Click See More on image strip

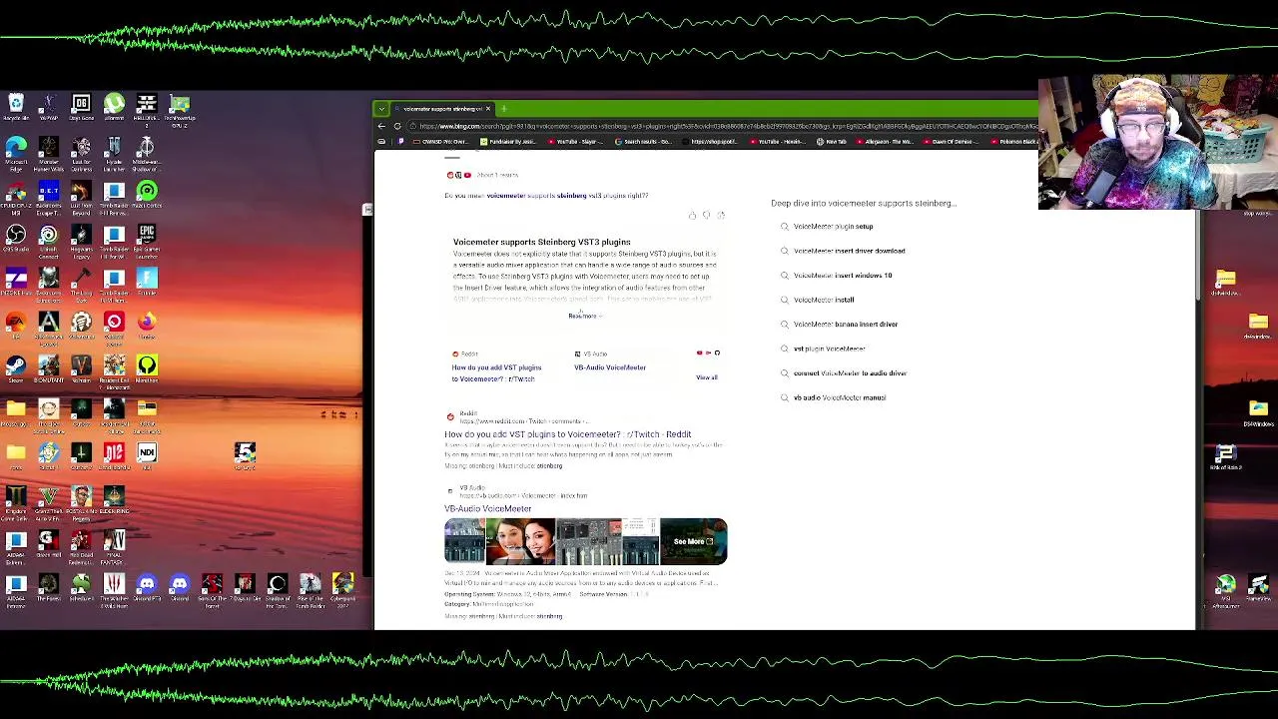[x=693, y=541]
